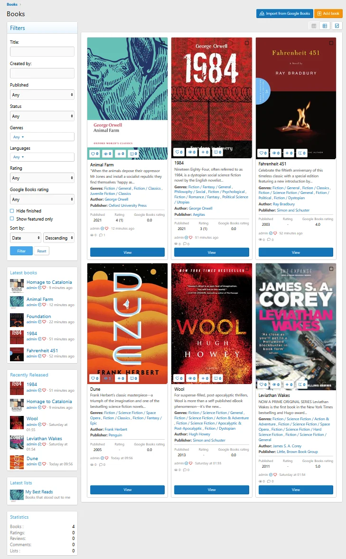Image resolution: width=346 pixels, height=559 pixels.
Task: Click Import from Google Books button
Action: pyautogui.click(x=285, y=13)
